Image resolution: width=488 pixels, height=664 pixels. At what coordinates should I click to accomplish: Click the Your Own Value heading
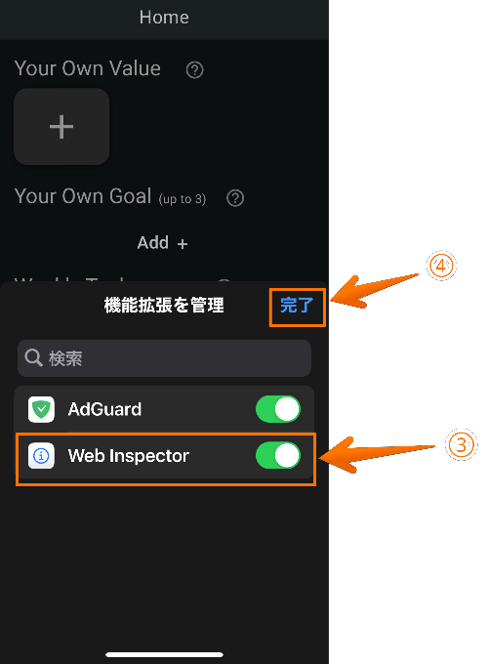88,68
